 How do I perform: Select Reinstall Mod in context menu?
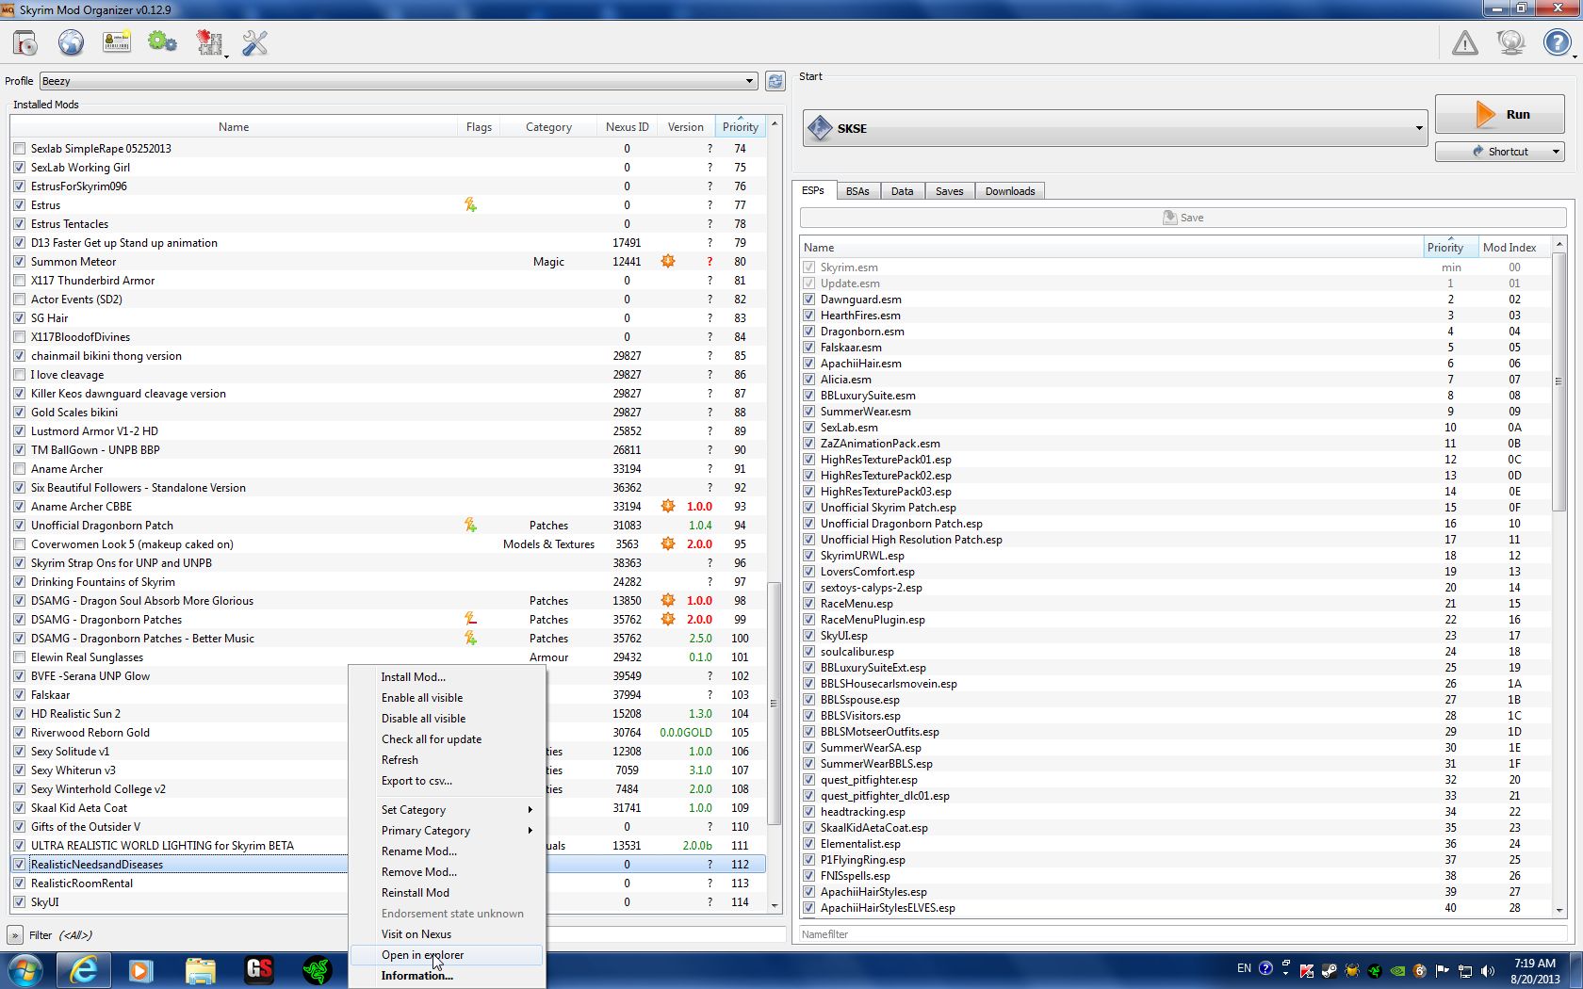pyautogui.click(x=415, y=893)
